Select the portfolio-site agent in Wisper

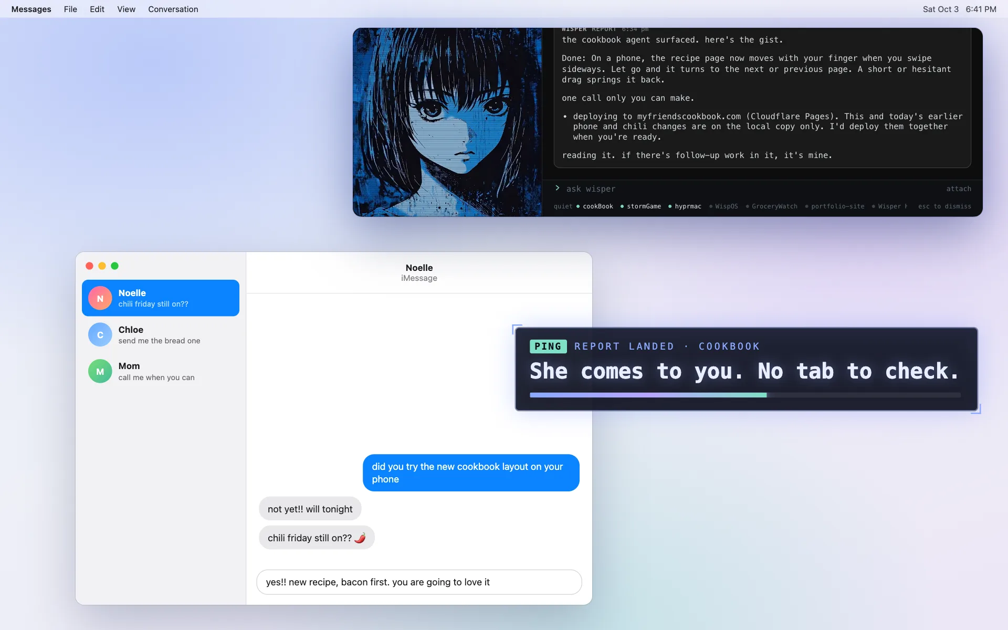pos(835,206)
